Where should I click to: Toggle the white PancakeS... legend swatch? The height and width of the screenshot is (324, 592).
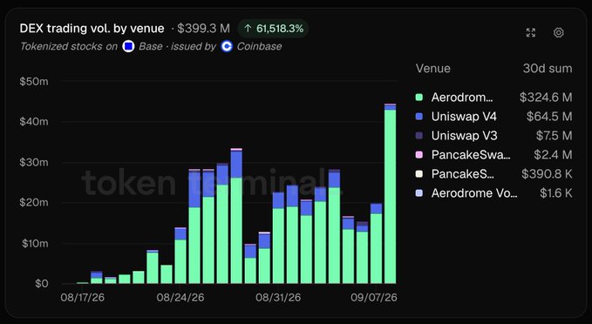pos(419,174)
